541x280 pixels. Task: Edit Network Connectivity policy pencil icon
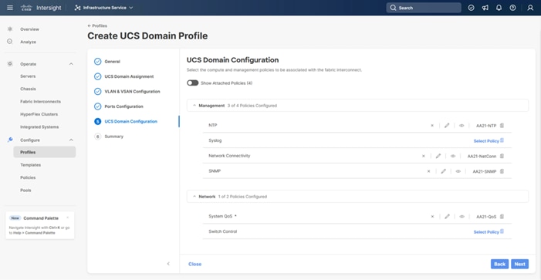click(x=438, y=156)
